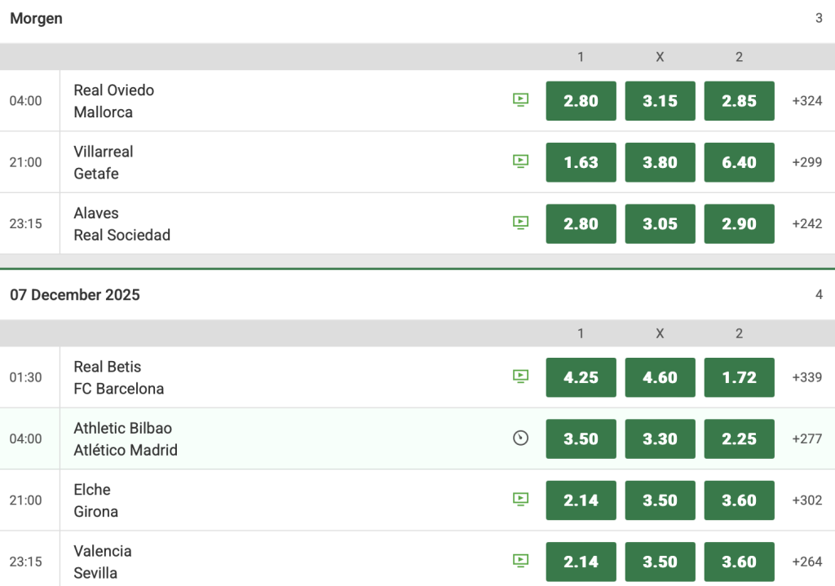Open live stream icon for Elche vs Girona
Screen dimensions: 835x586
click(520, 500)
